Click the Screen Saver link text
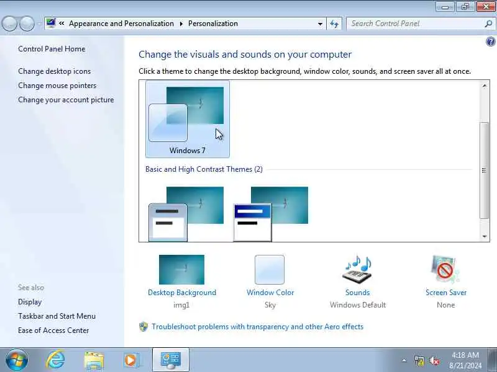The width and height of the screenshot is (497, 372). click(x=446, y=293)
